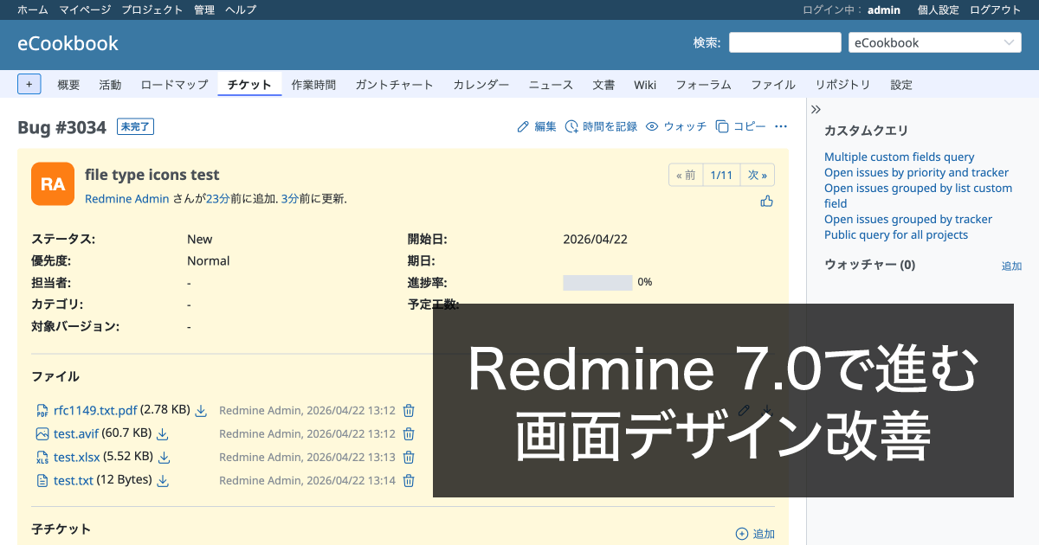Switch to the ガントチャート tab
This screenshot has height=545, width=1039.
(394, 84)
